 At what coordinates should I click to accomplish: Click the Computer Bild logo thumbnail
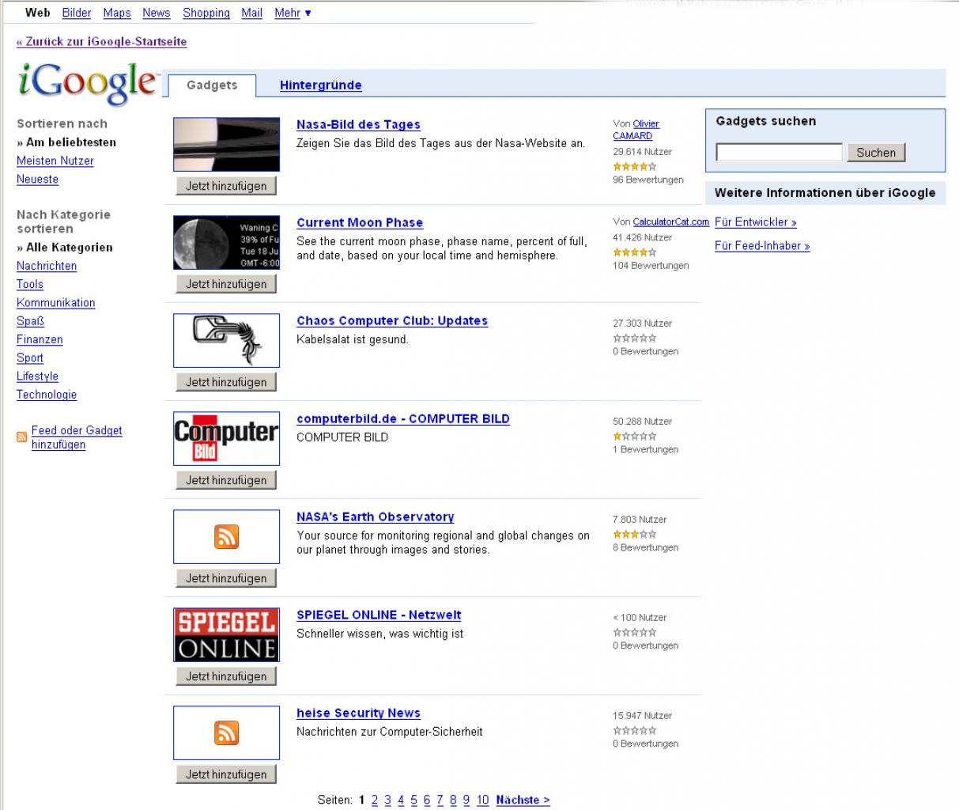coord(226,438)
